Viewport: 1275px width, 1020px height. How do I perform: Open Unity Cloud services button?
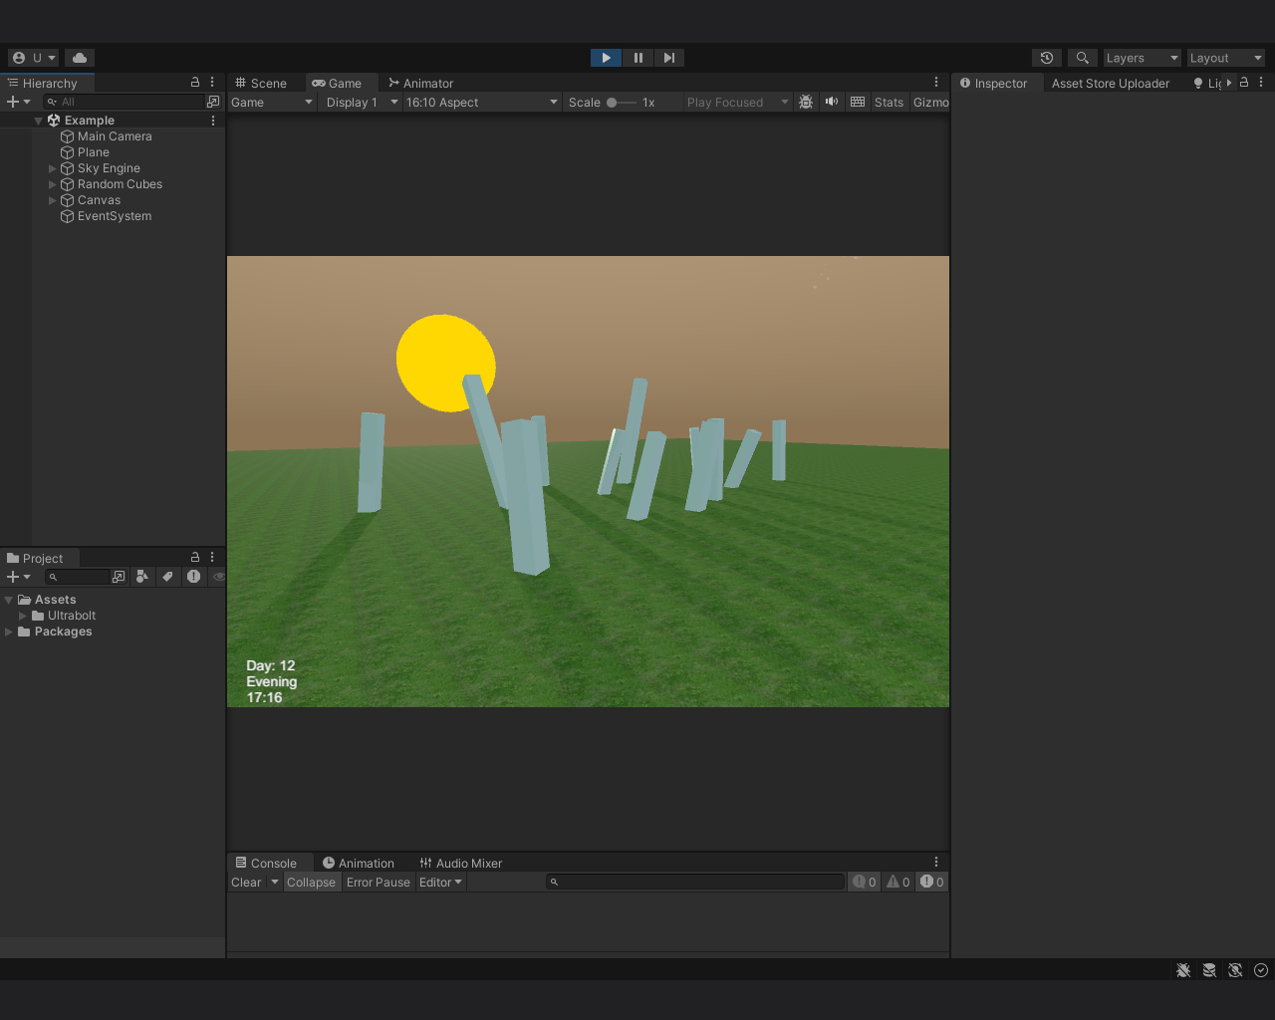[x=80, y=58]
